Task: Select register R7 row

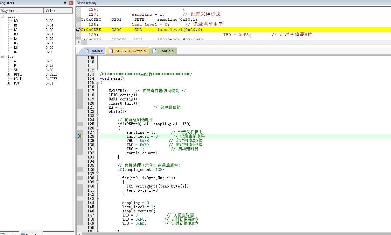Action: (36, 52)
